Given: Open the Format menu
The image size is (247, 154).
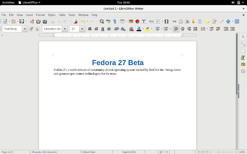Looking at the screenshot, I should [40, 15].
